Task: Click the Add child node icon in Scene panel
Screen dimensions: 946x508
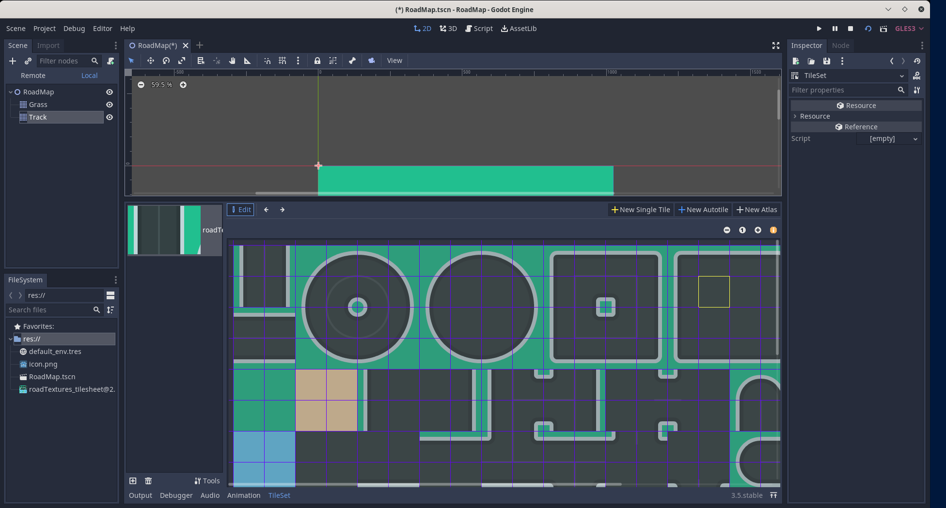Action: tap(13, 61)
